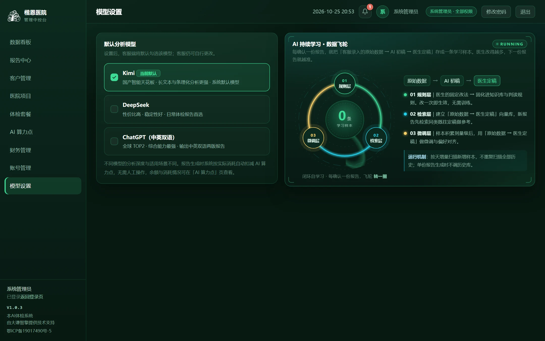Select 医院项目 in the sidebar
The image size is (545, 341).
pyautogui.click(x=43, y=96)
